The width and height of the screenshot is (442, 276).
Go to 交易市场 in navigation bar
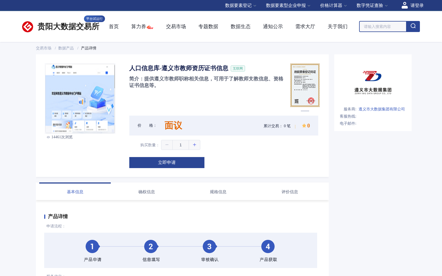coord(176,26)
